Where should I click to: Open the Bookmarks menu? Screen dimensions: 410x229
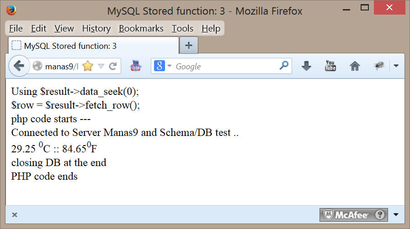[x=141, y=28]
